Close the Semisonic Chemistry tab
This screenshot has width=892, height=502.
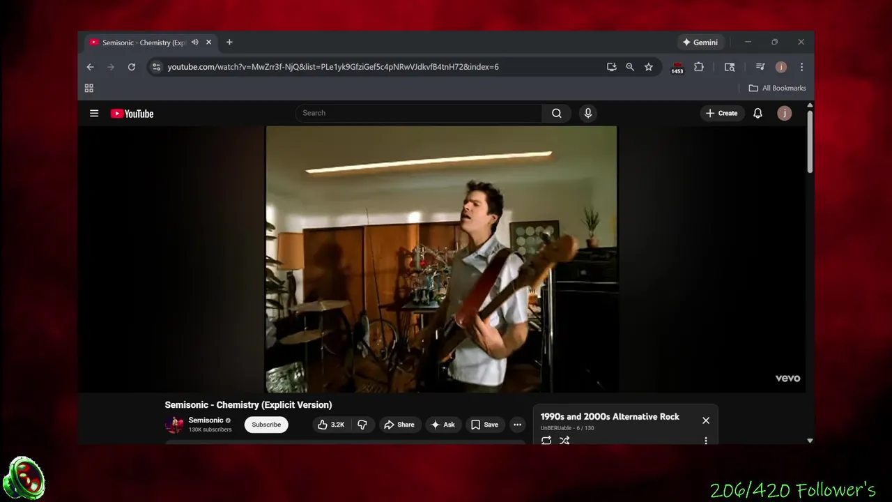208,43
